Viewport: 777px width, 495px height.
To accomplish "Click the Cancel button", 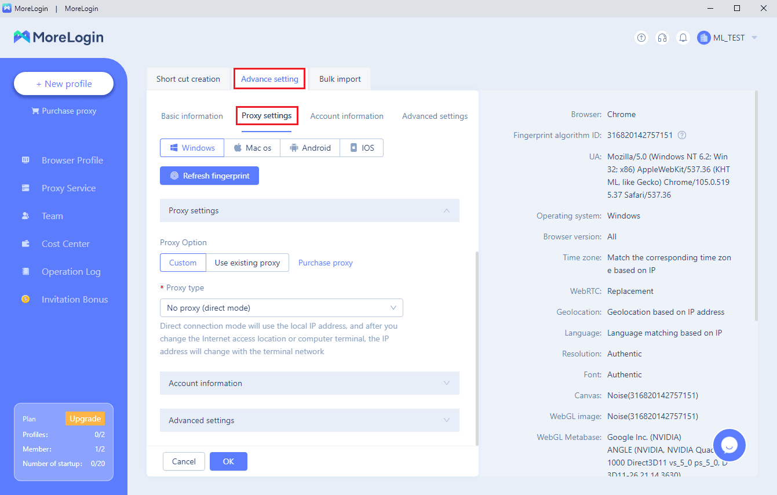I will [x=184, y=461].
